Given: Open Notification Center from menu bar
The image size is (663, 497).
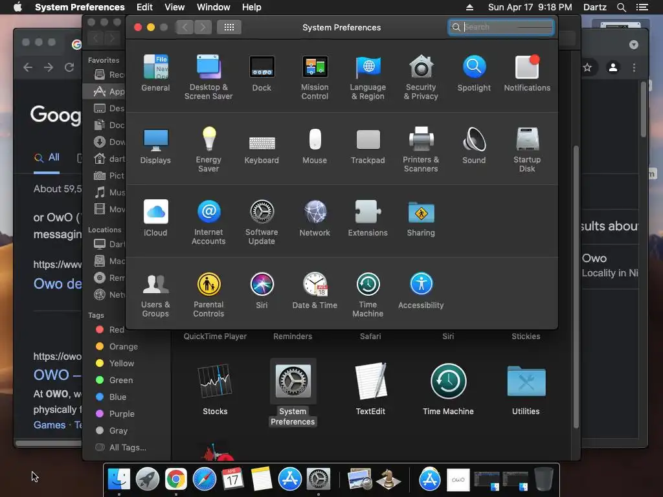Looking at the screenshot, I should pos(642,7).
